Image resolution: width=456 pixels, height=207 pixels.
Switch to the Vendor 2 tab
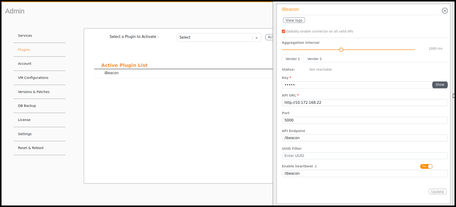[x=315, y=59]
